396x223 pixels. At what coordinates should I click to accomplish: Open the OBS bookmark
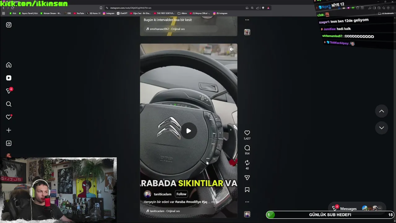[x=67, y=13]
